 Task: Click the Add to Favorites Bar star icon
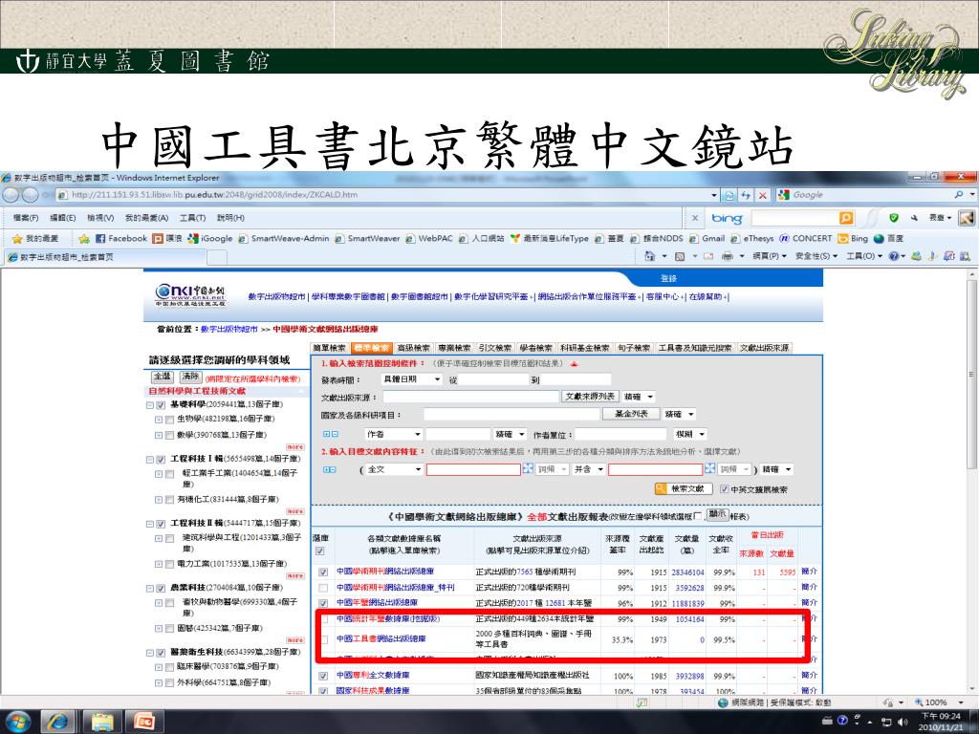84,238
